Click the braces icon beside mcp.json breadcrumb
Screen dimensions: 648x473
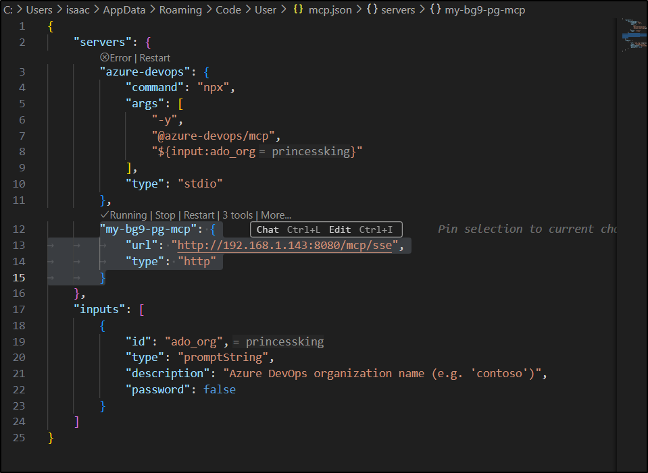click(297, 10)
